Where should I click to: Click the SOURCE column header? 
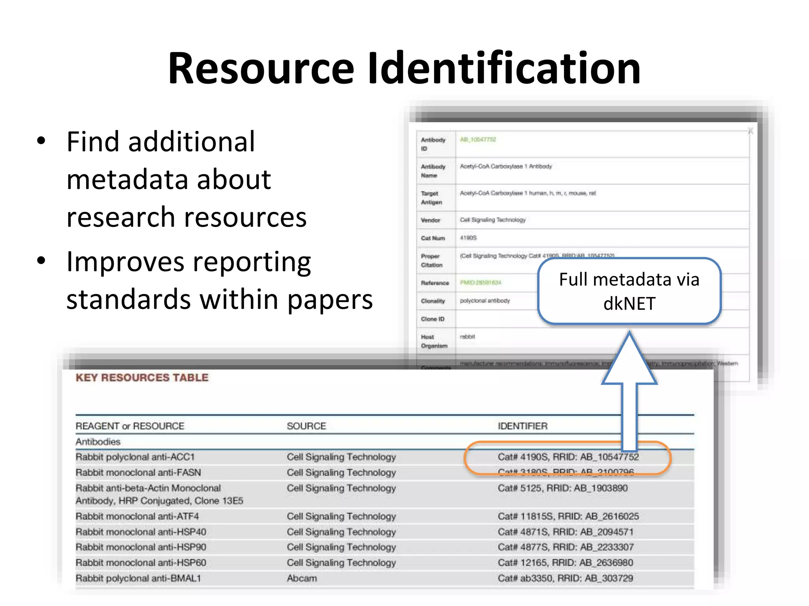click(x=306, y=426)
